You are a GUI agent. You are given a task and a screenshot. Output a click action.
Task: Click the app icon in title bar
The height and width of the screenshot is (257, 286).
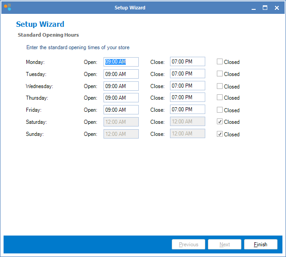[7, 8]
